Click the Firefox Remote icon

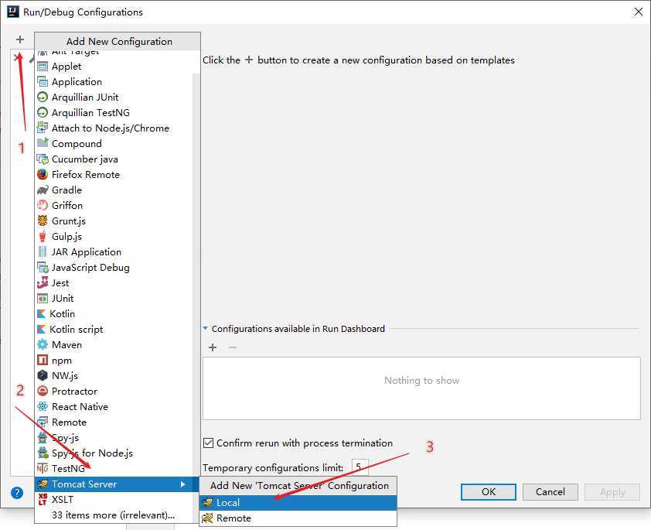(43, 174)
